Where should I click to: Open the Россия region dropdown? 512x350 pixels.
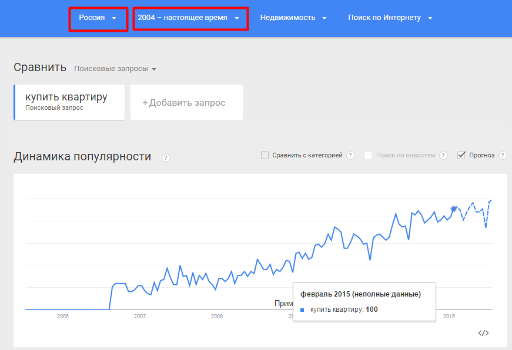tap(98, 19)
